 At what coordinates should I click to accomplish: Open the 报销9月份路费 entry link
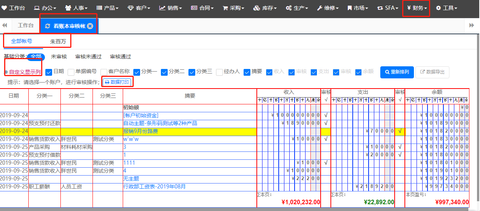pyautogui.click(x=140, y=131)
